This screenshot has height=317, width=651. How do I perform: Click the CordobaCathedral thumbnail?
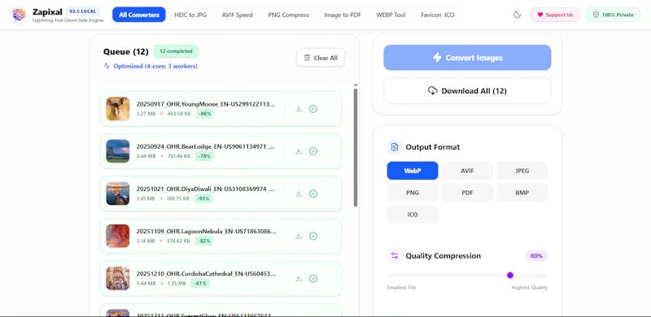117,279
